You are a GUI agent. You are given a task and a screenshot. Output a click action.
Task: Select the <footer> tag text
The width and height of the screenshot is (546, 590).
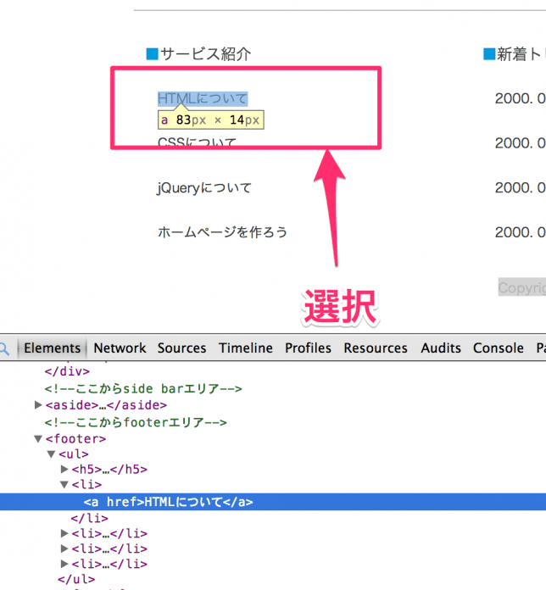[x=76, y=439]
